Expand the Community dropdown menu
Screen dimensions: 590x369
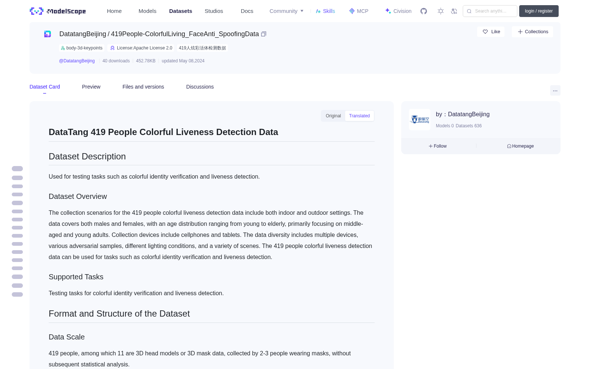[287, 11]
